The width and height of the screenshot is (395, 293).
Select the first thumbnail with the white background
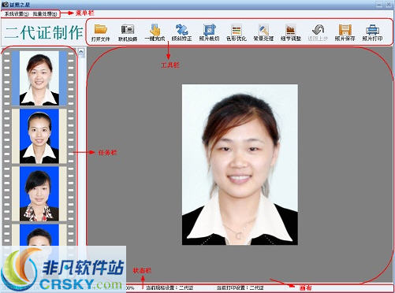coord(39,78)
